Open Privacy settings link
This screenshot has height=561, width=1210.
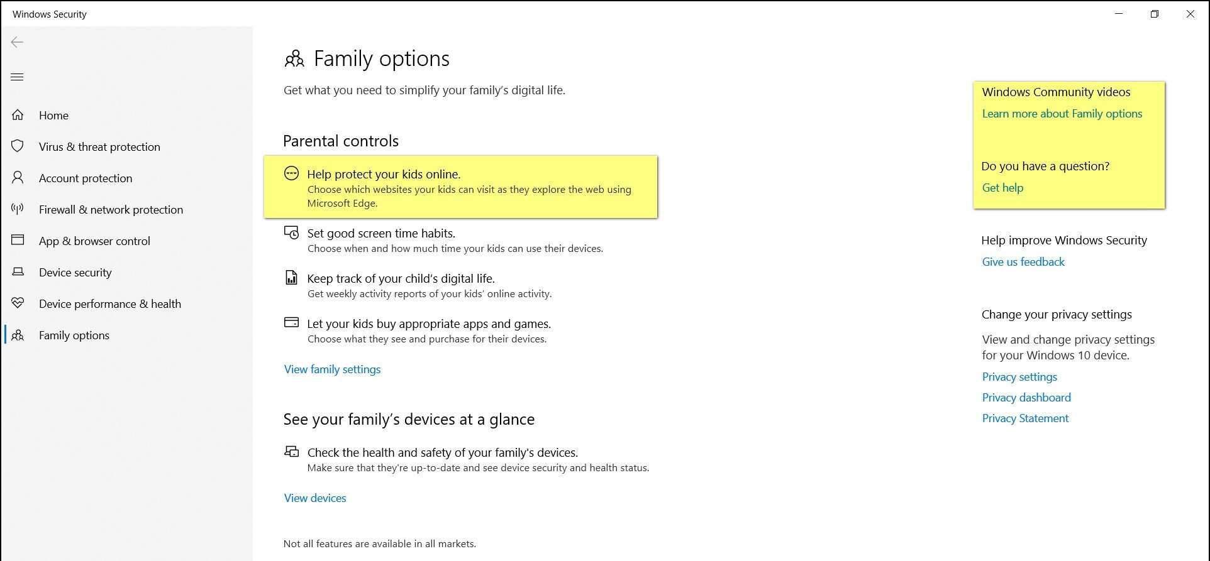pos(1019,377)
